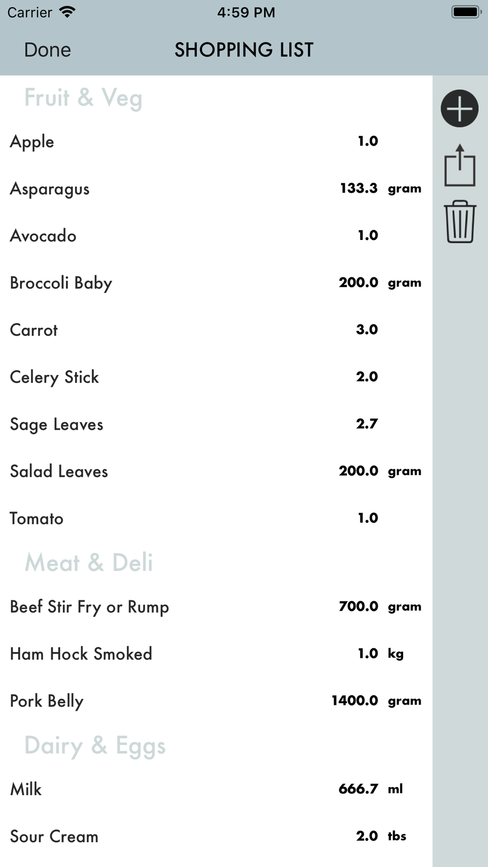Tap the Meat & Deli section header

(89, 562)
